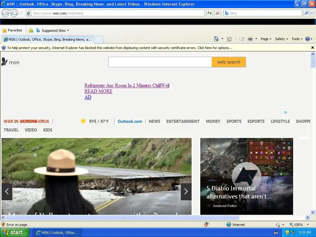This screenshot has height=237, width=316.
Task: Click the privacy report eye icon in status bar
Action: (x=206, y=225)
